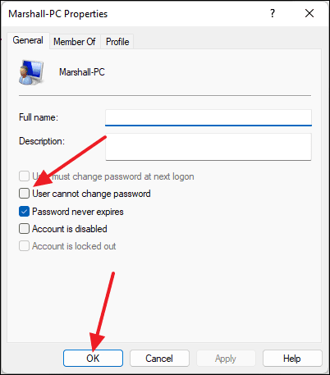Uncheck Password never expires
Screen dimensions: 330x375
tap(24, 212)
